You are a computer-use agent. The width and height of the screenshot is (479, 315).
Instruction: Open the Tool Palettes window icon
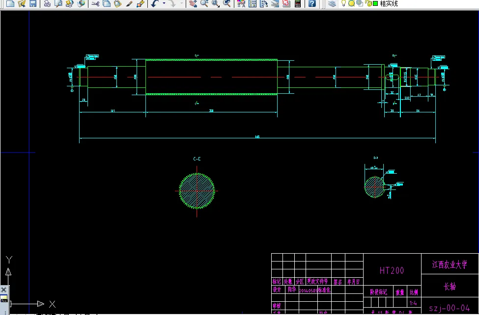tap(264, 3)
